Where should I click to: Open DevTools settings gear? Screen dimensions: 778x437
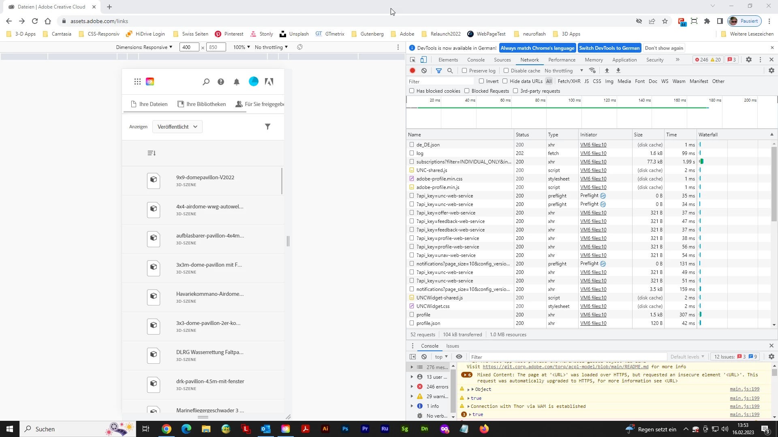748,59
